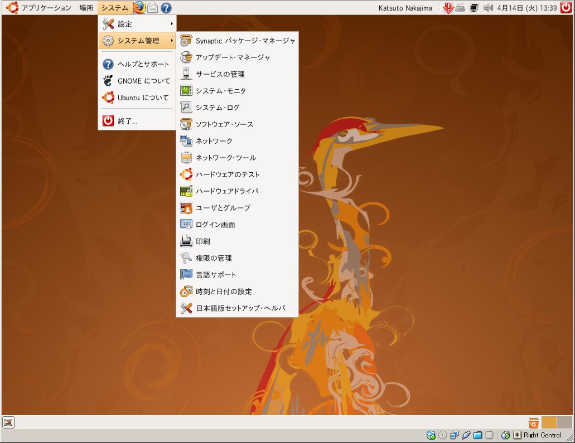Image resolution: width=575 pixels, height=443 pixels.
Task: Click the 印刷 printer icon
Action: [x=186, y=241]
